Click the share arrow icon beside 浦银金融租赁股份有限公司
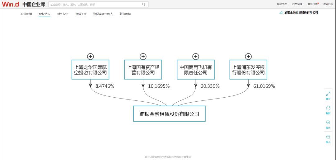336x160 pixels. (281, 13)
